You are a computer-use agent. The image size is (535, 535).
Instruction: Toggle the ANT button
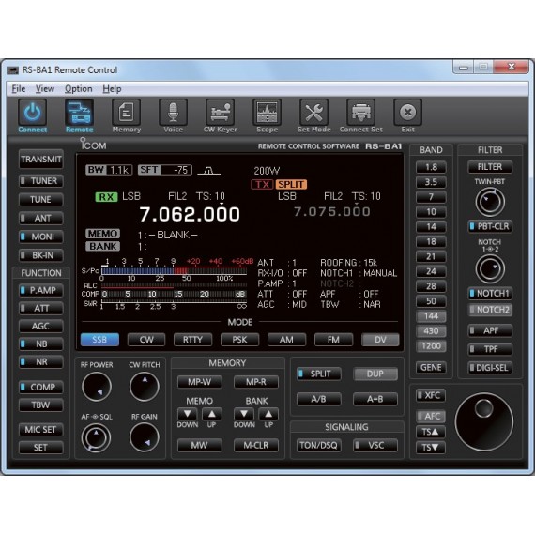coord(41,218)
